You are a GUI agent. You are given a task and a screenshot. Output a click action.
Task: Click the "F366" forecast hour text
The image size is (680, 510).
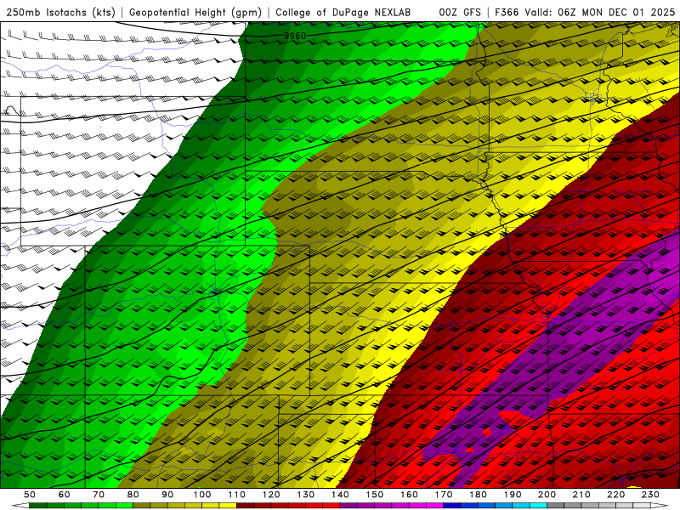507,13
